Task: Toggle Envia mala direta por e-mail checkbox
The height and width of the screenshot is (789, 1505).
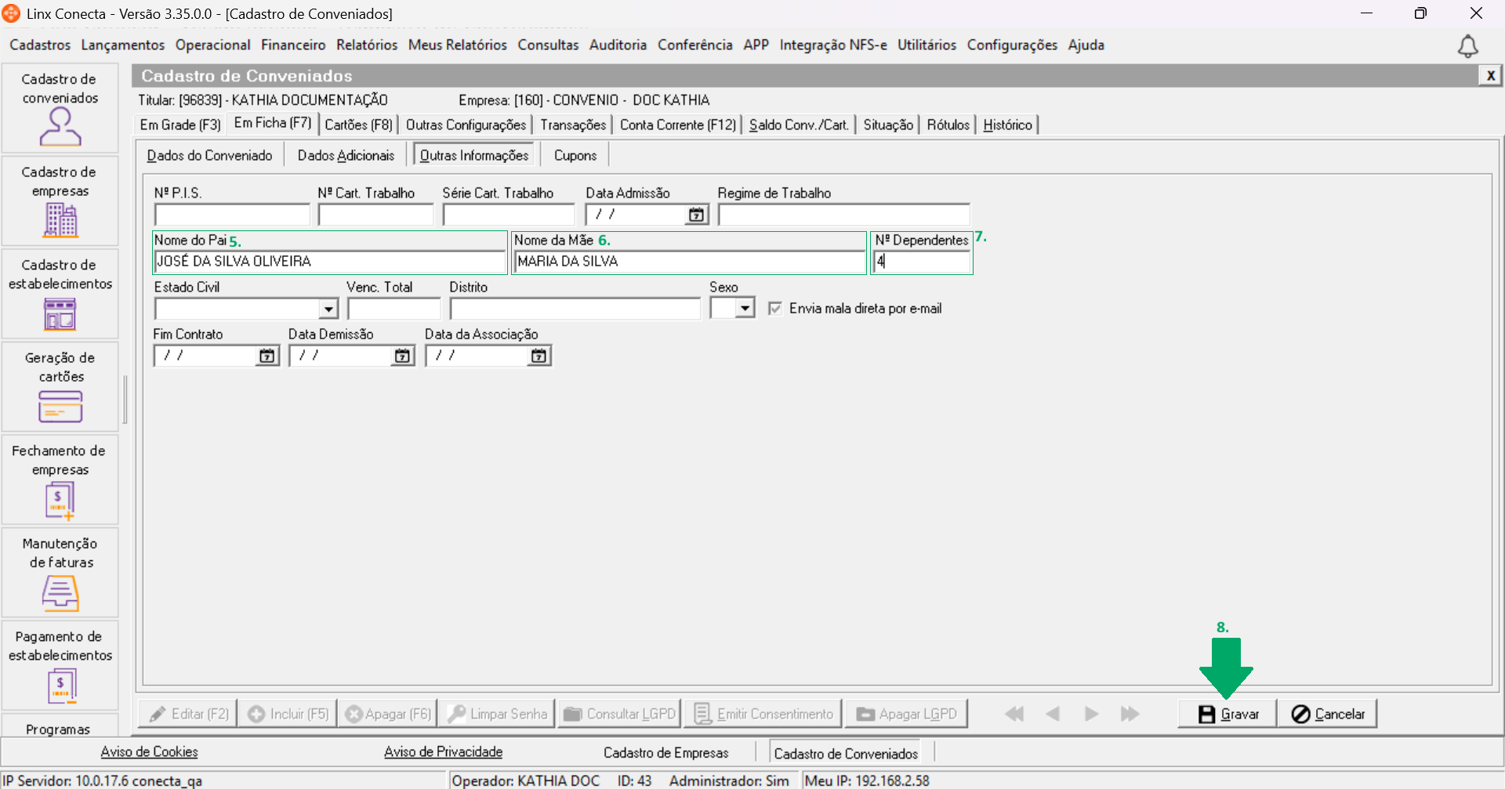Action: tap(775, 309)
